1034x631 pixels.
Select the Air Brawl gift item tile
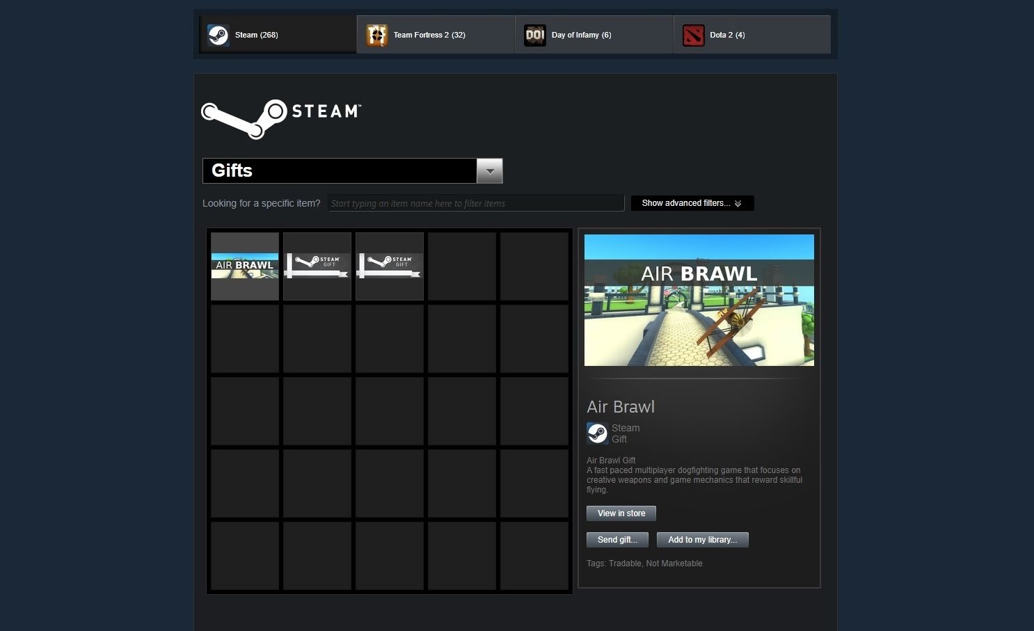(x=245, y=266)
